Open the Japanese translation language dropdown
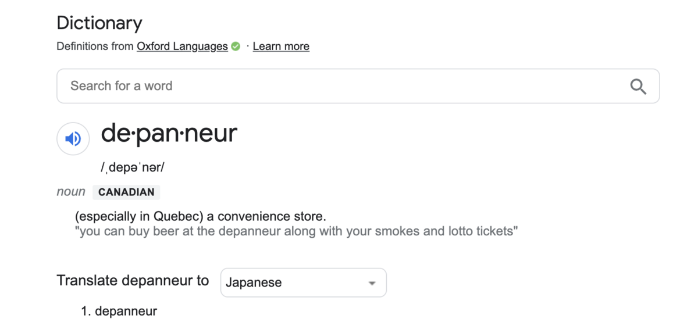 coord(303,282)
